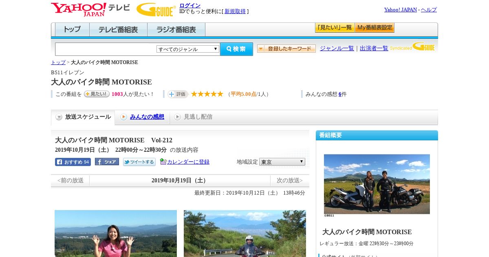489x257 pixels.
Task: Open the 「見たい!」一覧 button
Action: click(x=335, y=28)
